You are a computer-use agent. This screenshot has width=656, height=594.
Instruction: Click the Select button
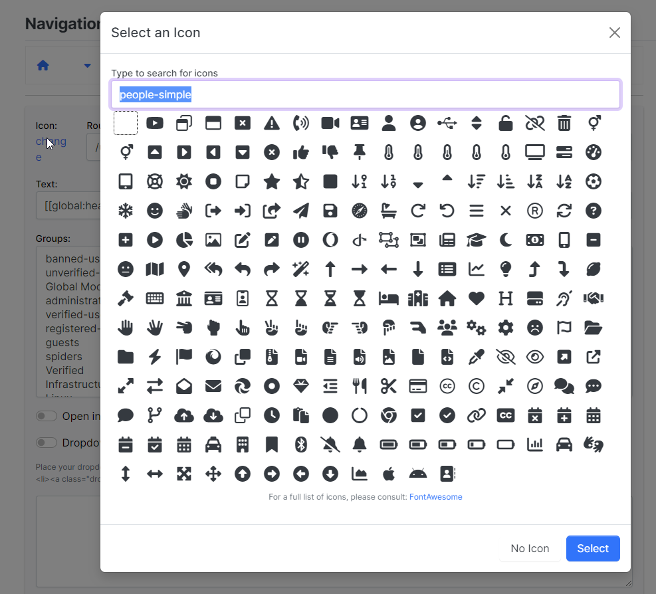(x=593, y=548)
